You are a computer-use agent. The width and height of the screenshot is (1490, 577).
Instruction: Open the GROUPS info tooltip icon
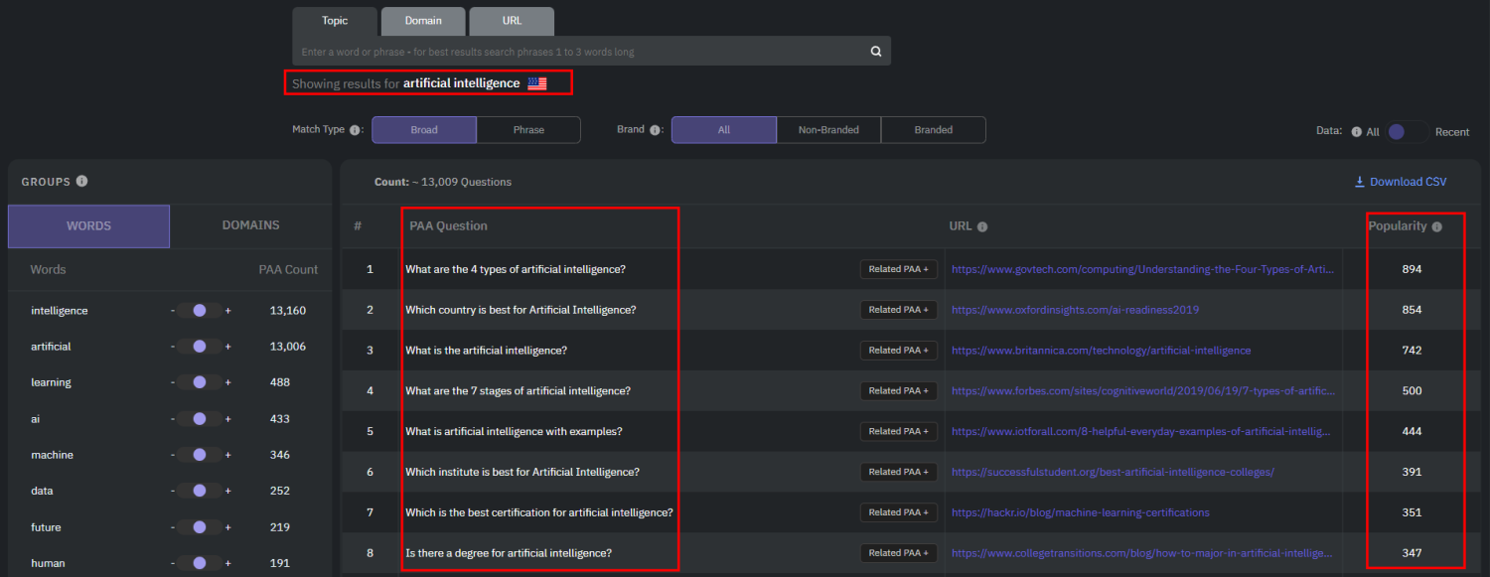(x=79, y=181)
